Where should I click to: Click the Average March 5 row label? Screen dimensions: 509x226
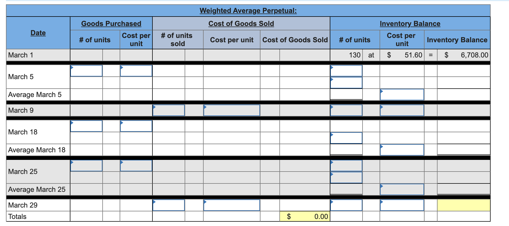(x=35, y=95)
